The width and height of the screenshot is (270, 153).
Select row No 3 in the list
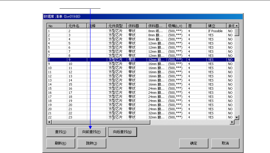click(141, 39)
